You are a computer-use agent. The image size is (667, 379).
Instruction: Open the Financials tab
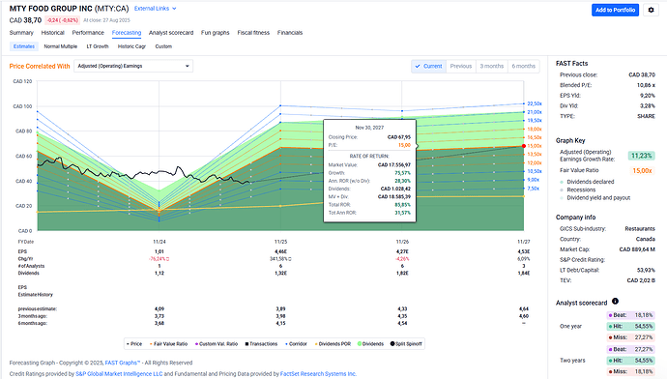pos(290,33)
